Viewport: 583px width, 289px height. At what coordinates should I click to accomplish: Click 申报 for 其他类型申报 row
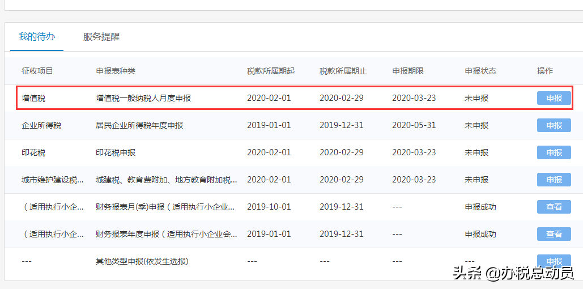(x=554, y=261)
